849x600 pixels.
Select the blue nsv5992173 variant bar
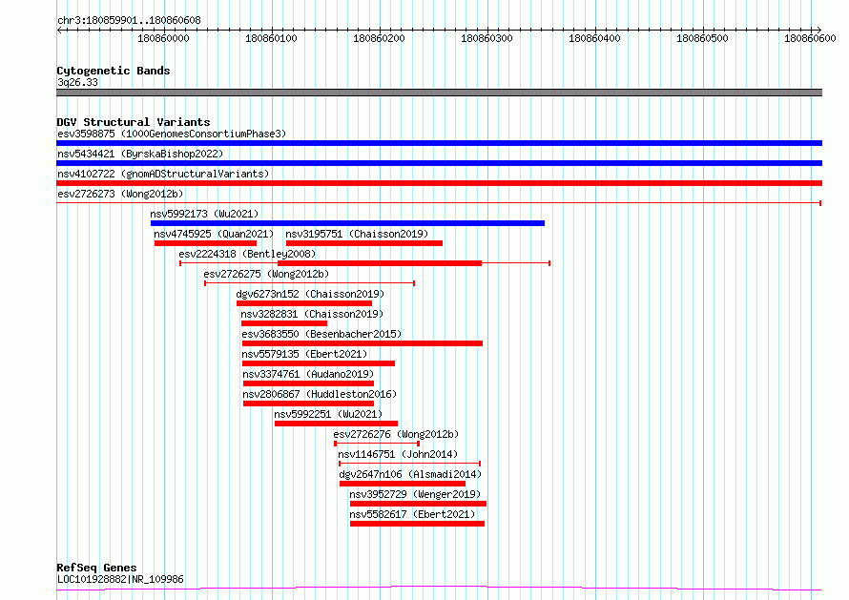point(347,223)
